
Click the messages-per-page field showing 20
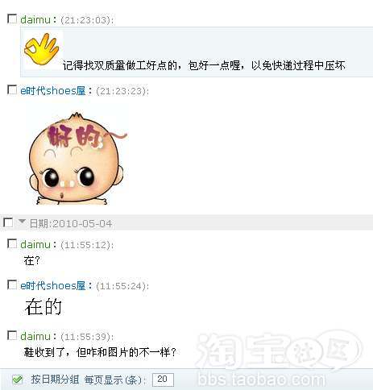coord(163,380)
